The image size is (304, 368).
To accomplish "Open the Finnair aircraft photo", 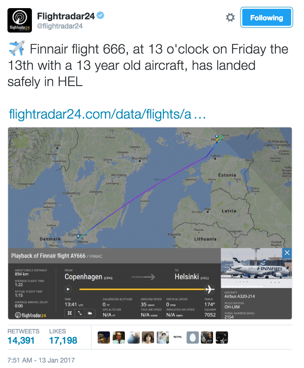I will click(x=256, y=268).
